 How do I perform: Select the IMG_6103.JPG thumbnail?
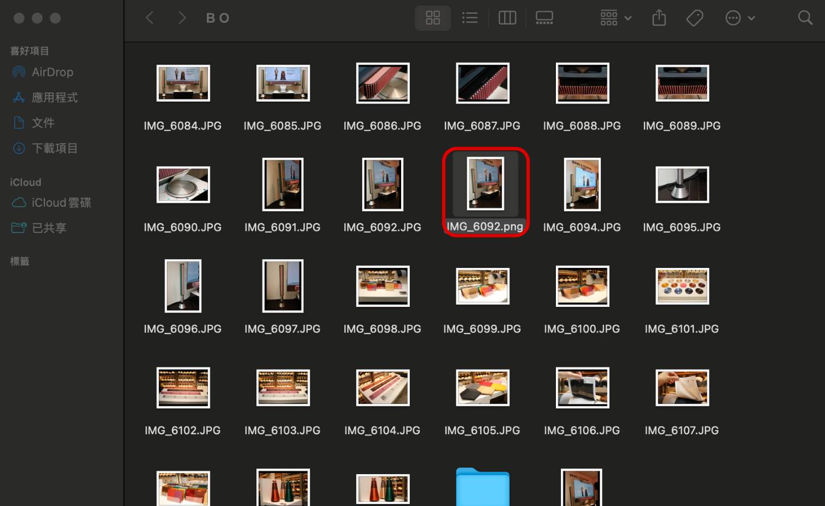tap(283, 388)
